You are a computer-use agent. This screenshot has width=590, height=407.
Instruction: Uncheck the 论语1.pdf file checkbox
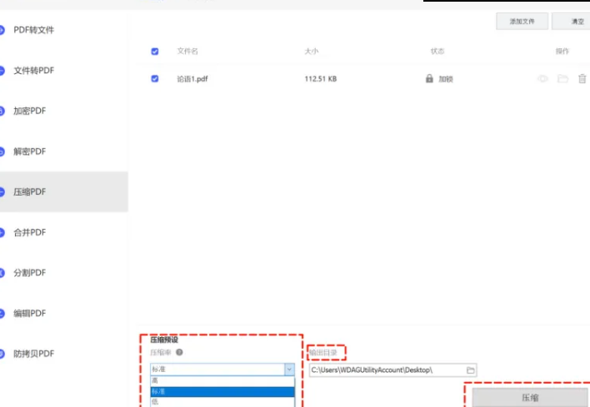[155, 79]
